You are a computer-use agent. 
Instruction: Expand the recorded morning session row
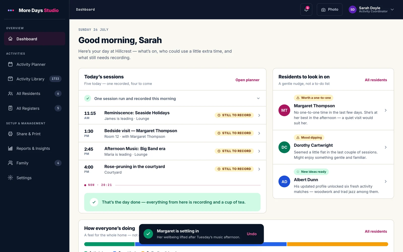click(172, 99)
